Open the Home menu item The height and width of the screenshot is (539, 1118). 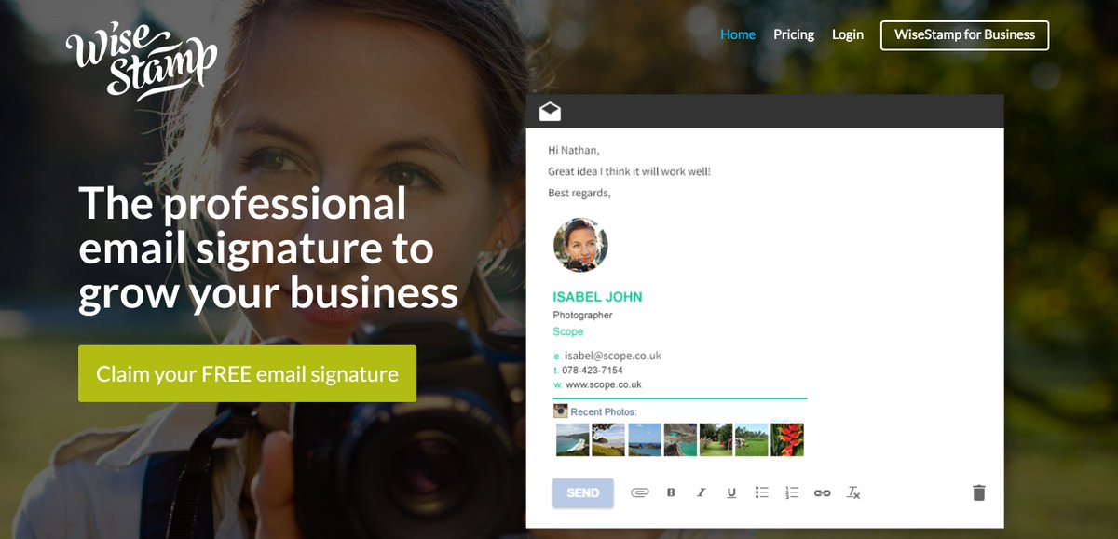[738, 34]
